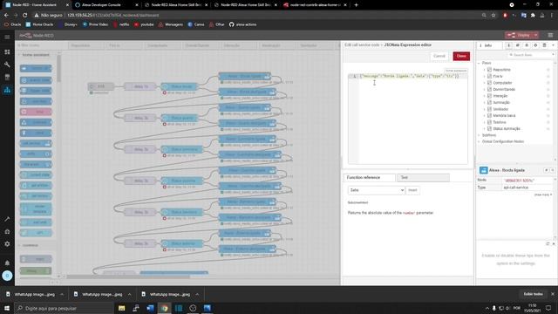Collapse the Flows tree section
This screenshot has width=558, height=314.
(479, 63)
